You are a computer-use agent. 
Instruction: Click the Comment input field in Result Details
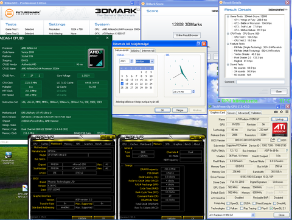click(x=260, y=82)
